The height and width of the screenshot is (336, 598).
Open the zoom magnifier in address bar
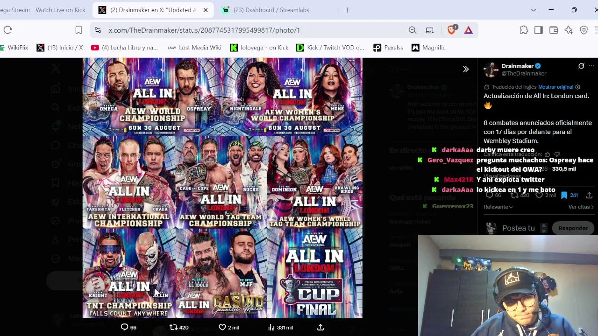(x=413, y=30)
